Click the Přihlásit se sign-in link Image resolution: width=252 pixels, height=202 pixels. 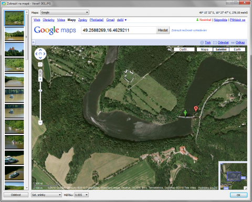pyautogui.click(x=237, y=20)
